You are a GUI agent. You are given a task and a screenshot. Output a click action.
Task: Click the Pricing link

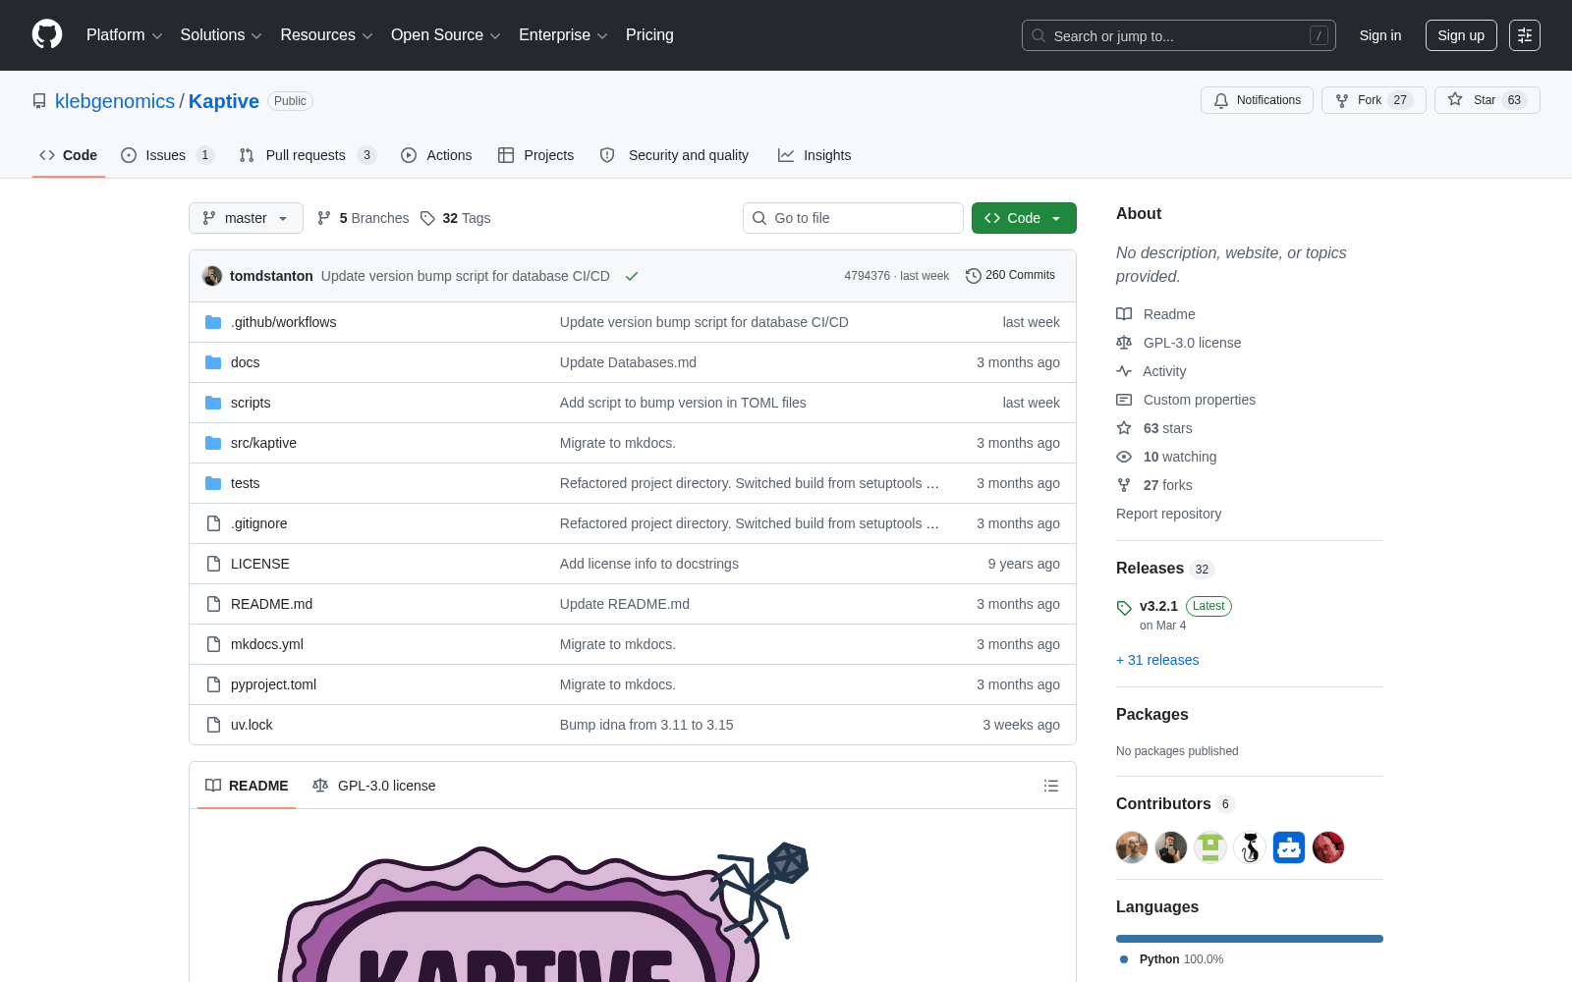pyautogui.click(x=649, y=35)
